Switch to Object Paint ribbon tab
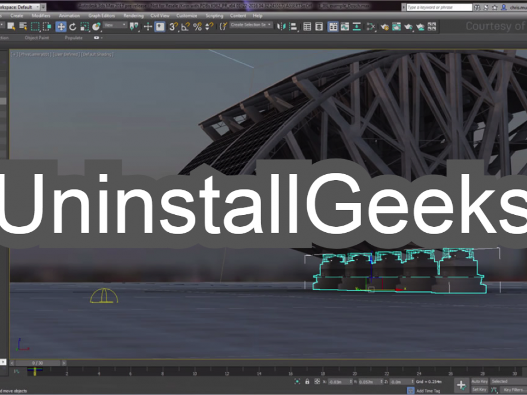The width and height of the screenshot is (527, 395). (x=37, y=38)
